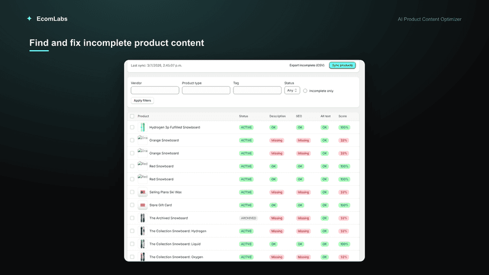Click ARCHIVED badge of The Archived Snowboard
This screenshot has height=275, width=489.
click(x=249, y=218)
